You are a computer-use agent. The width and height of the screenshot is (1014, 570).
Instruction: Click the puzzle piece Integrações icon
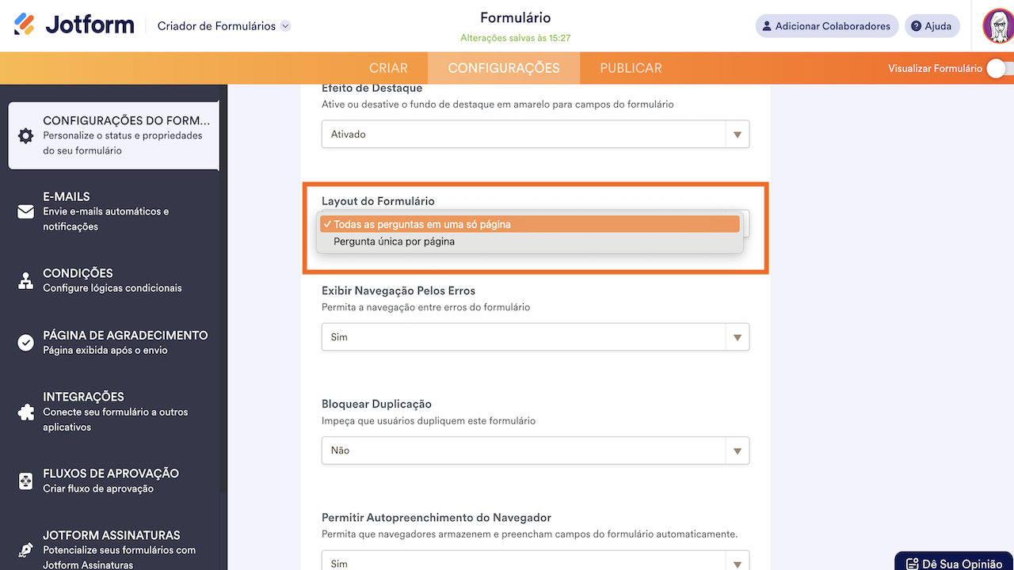(26, 412)
